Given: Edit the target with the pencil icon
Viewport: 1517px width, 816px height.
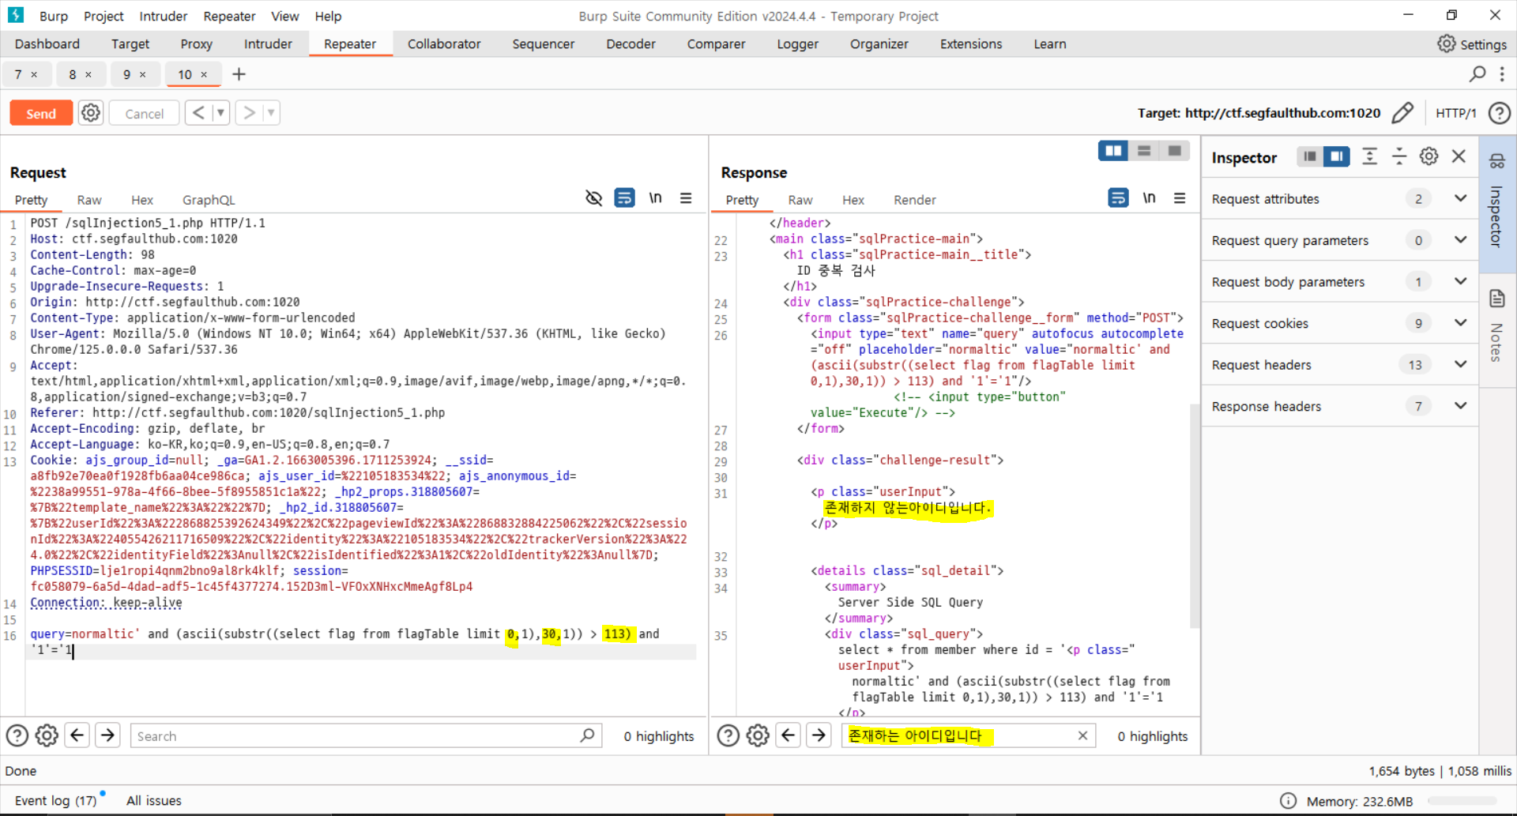Looking at the screenshot, I should pyautogui.click(x=1402, y=113).
